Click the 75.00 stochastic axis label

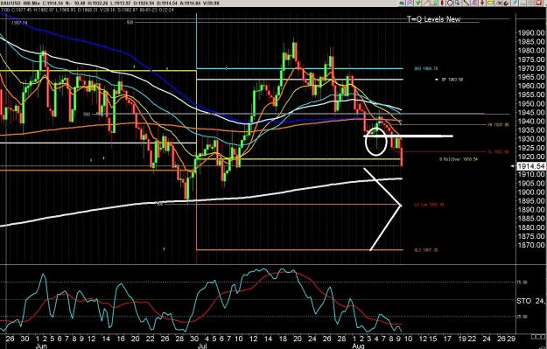click(522, 283)
